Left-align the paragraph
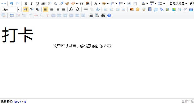This screenshot has width=194, height=104. [46, 9]
